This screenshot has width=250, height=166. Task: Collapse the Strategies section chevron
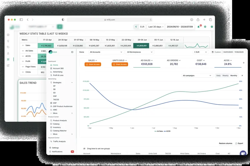pos(72,83)
